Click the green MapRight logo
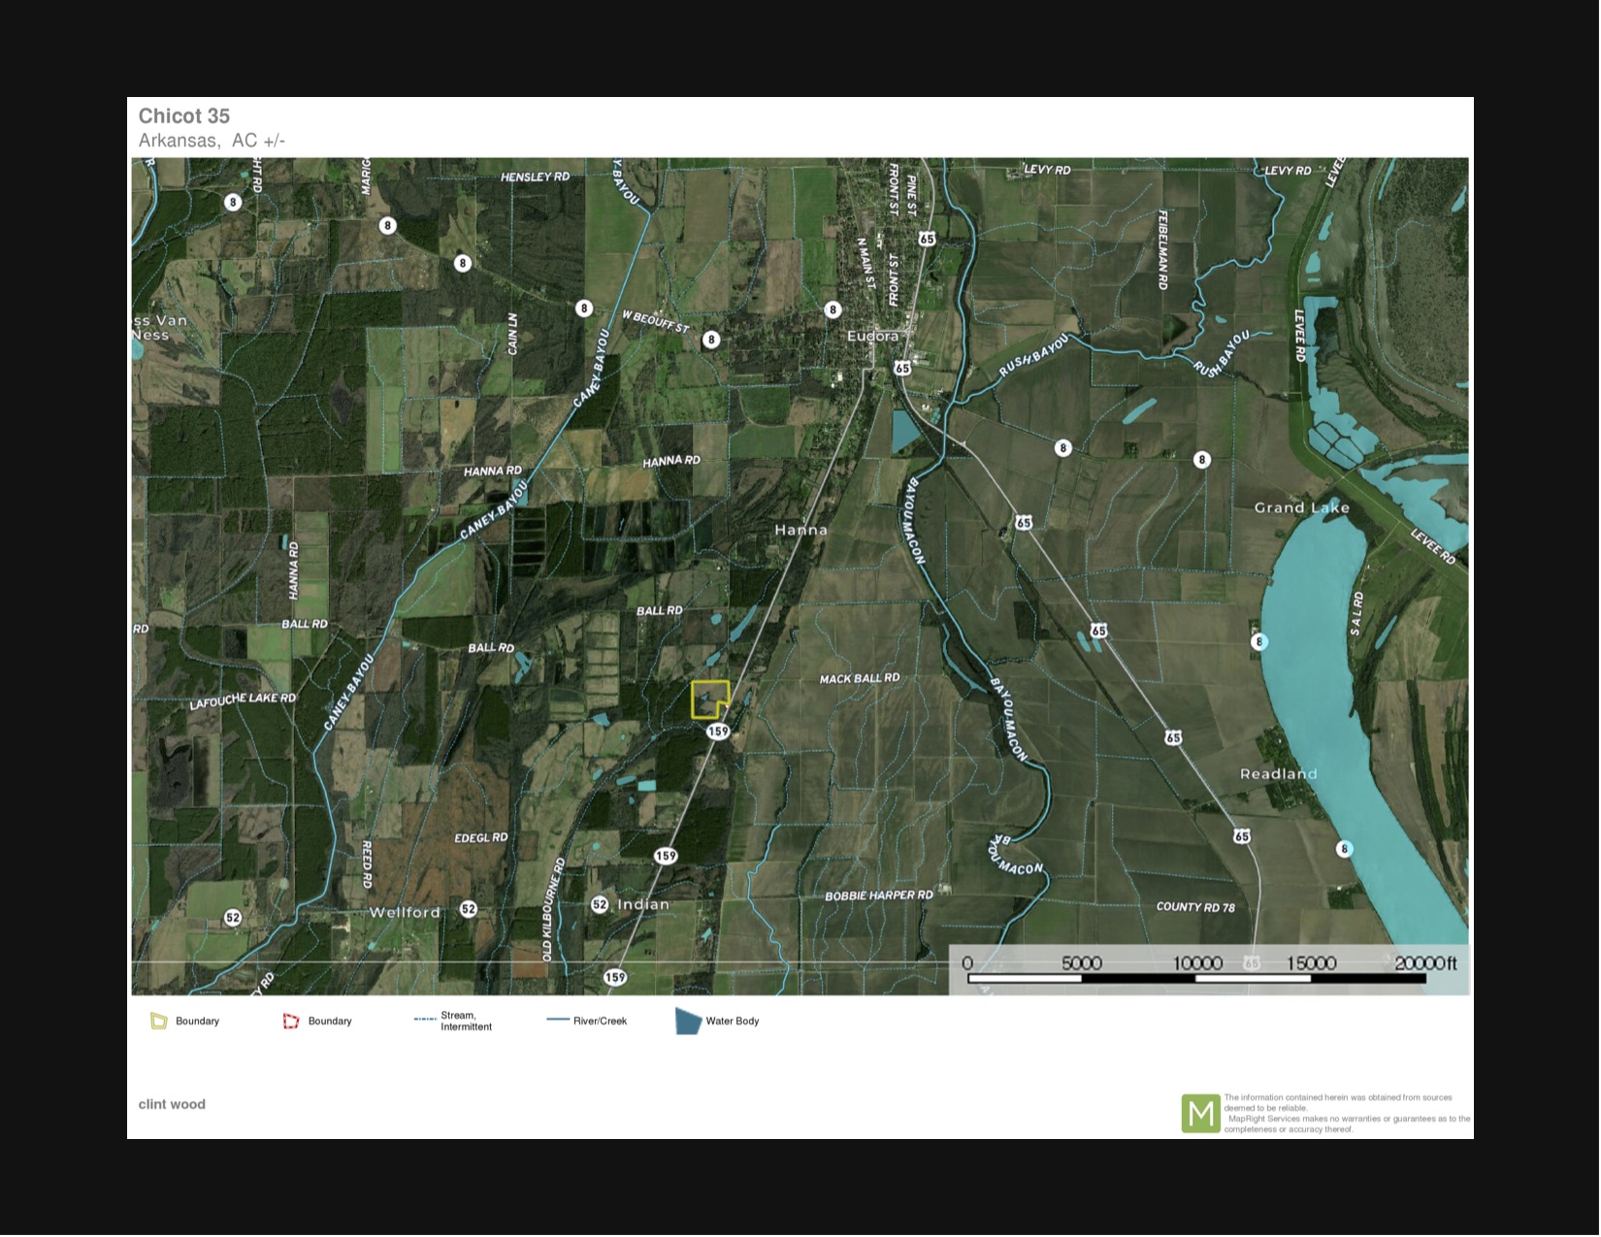This screenshot has height=1237, width=1601. 1200,1114
